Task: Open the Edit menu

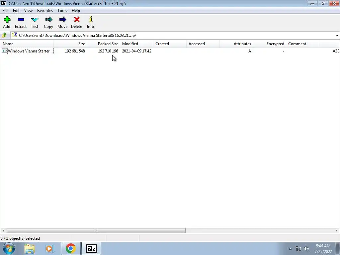Action: (16, 10)
